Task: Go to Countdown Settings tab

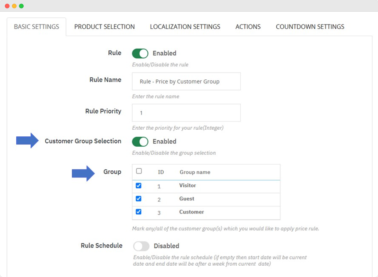Action: 310,27
